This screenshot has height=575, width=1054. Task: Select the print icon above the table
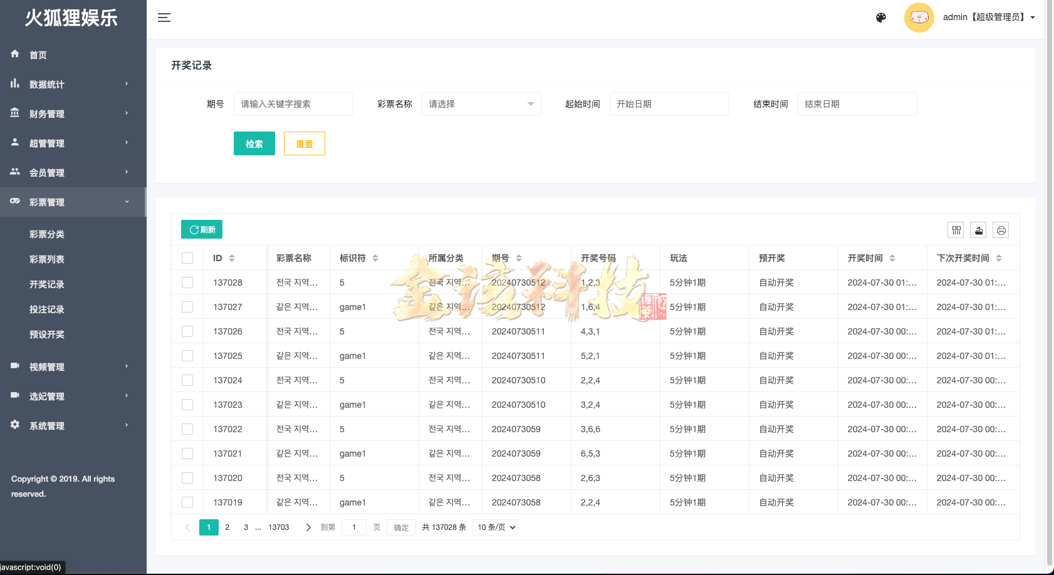[x=1001, y=230]
